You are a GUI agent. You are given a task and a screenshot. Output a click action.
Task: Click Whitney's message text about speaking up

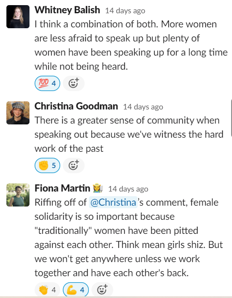(131, 45)
